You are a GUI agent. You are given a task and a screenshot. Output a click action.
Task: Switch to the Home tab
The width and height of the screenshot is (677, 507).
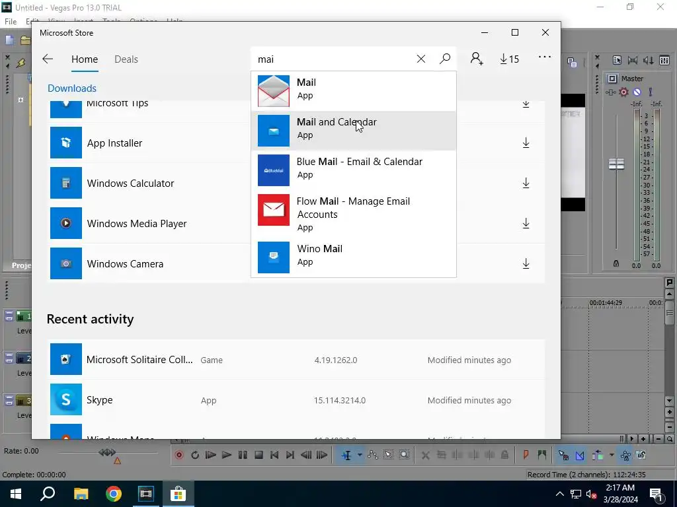pyautogui.click(x=85, y=59)
